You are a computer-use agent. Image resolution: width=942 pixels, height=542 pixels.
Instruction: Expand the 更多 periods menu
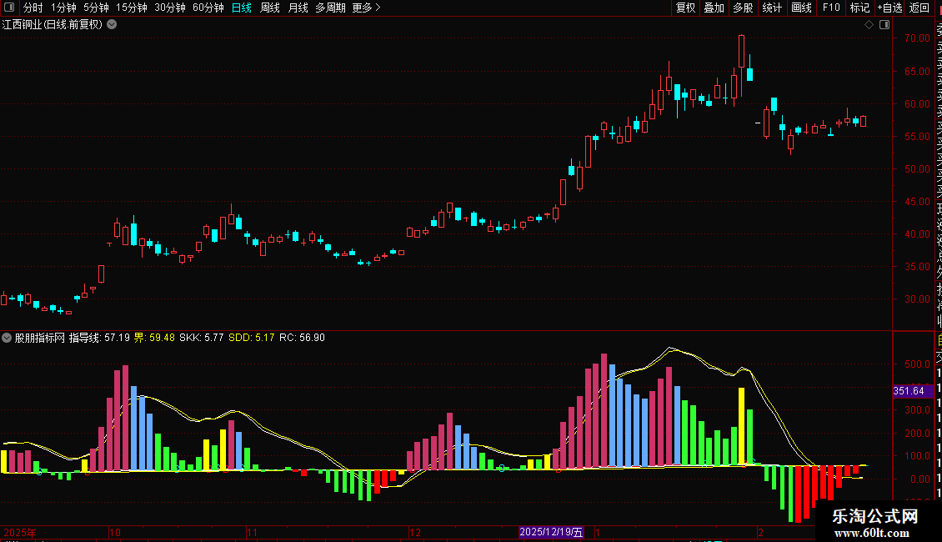(367, 8)
